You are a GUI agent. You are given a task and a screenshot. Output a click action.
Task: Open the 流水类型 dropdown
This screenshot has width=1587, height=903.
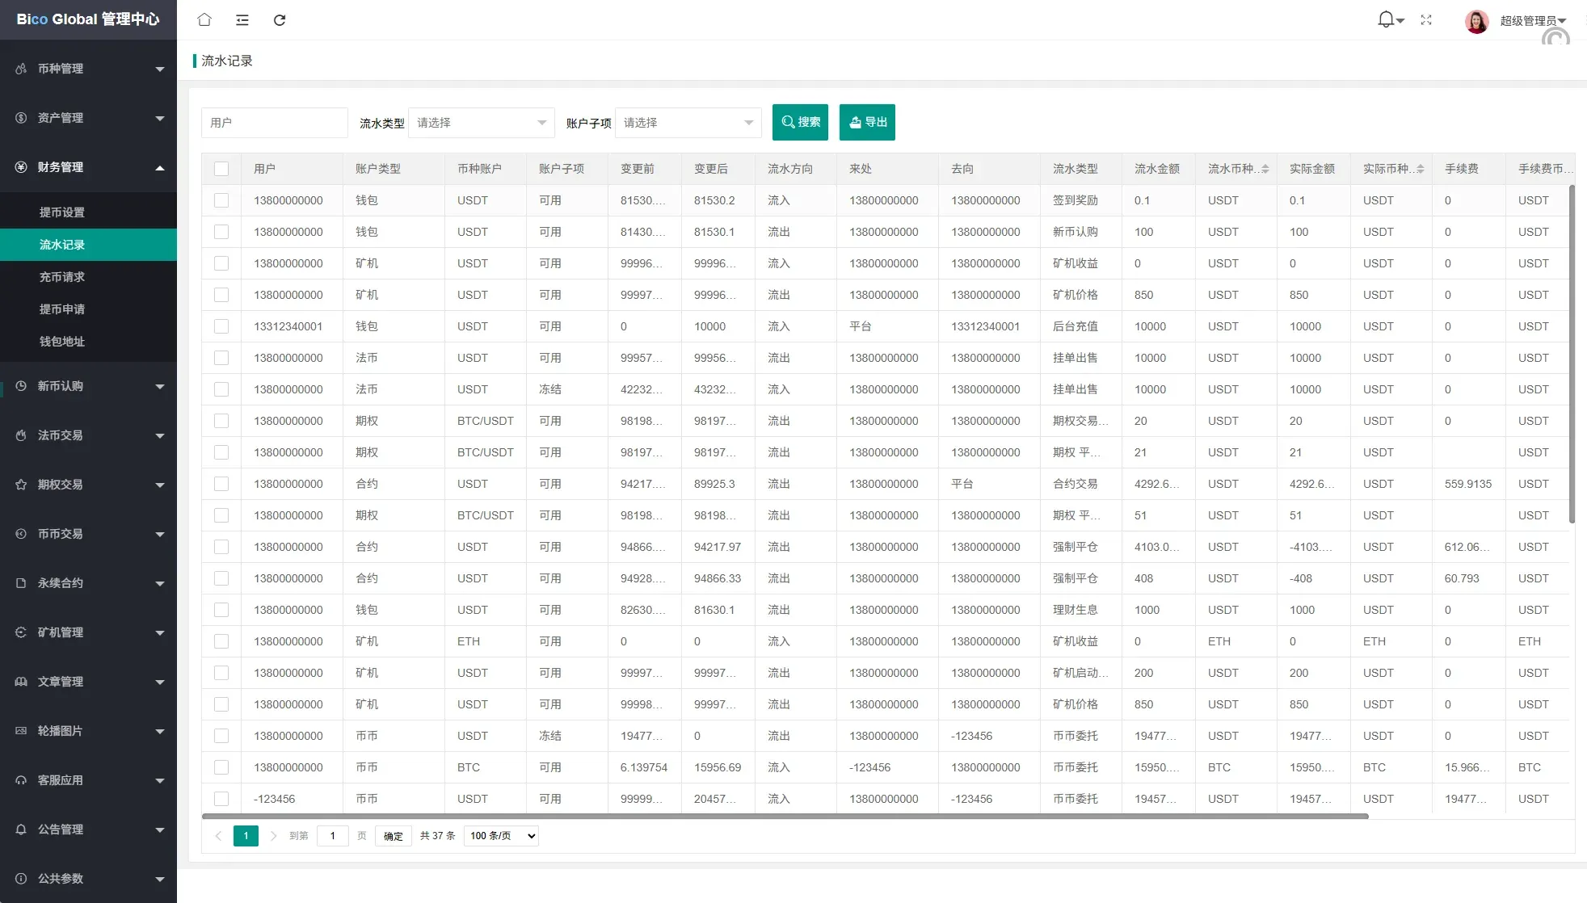point(481,123)
